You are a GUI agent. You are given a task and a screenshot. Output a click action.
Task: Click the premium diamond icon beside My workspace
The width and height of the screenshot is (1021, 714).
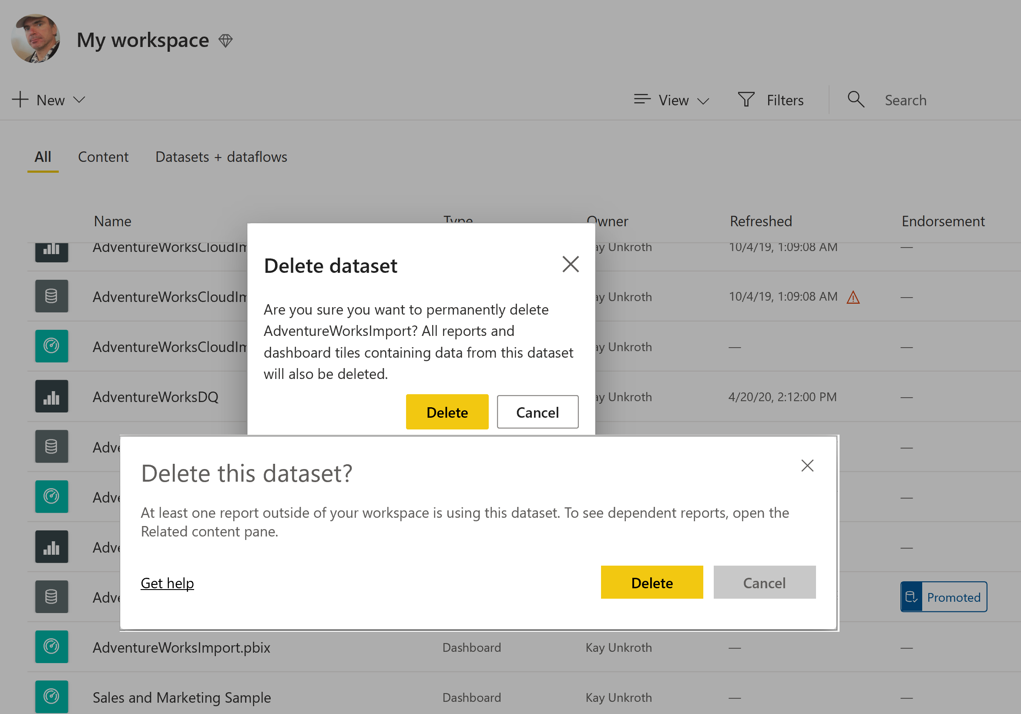pos(225,41)
